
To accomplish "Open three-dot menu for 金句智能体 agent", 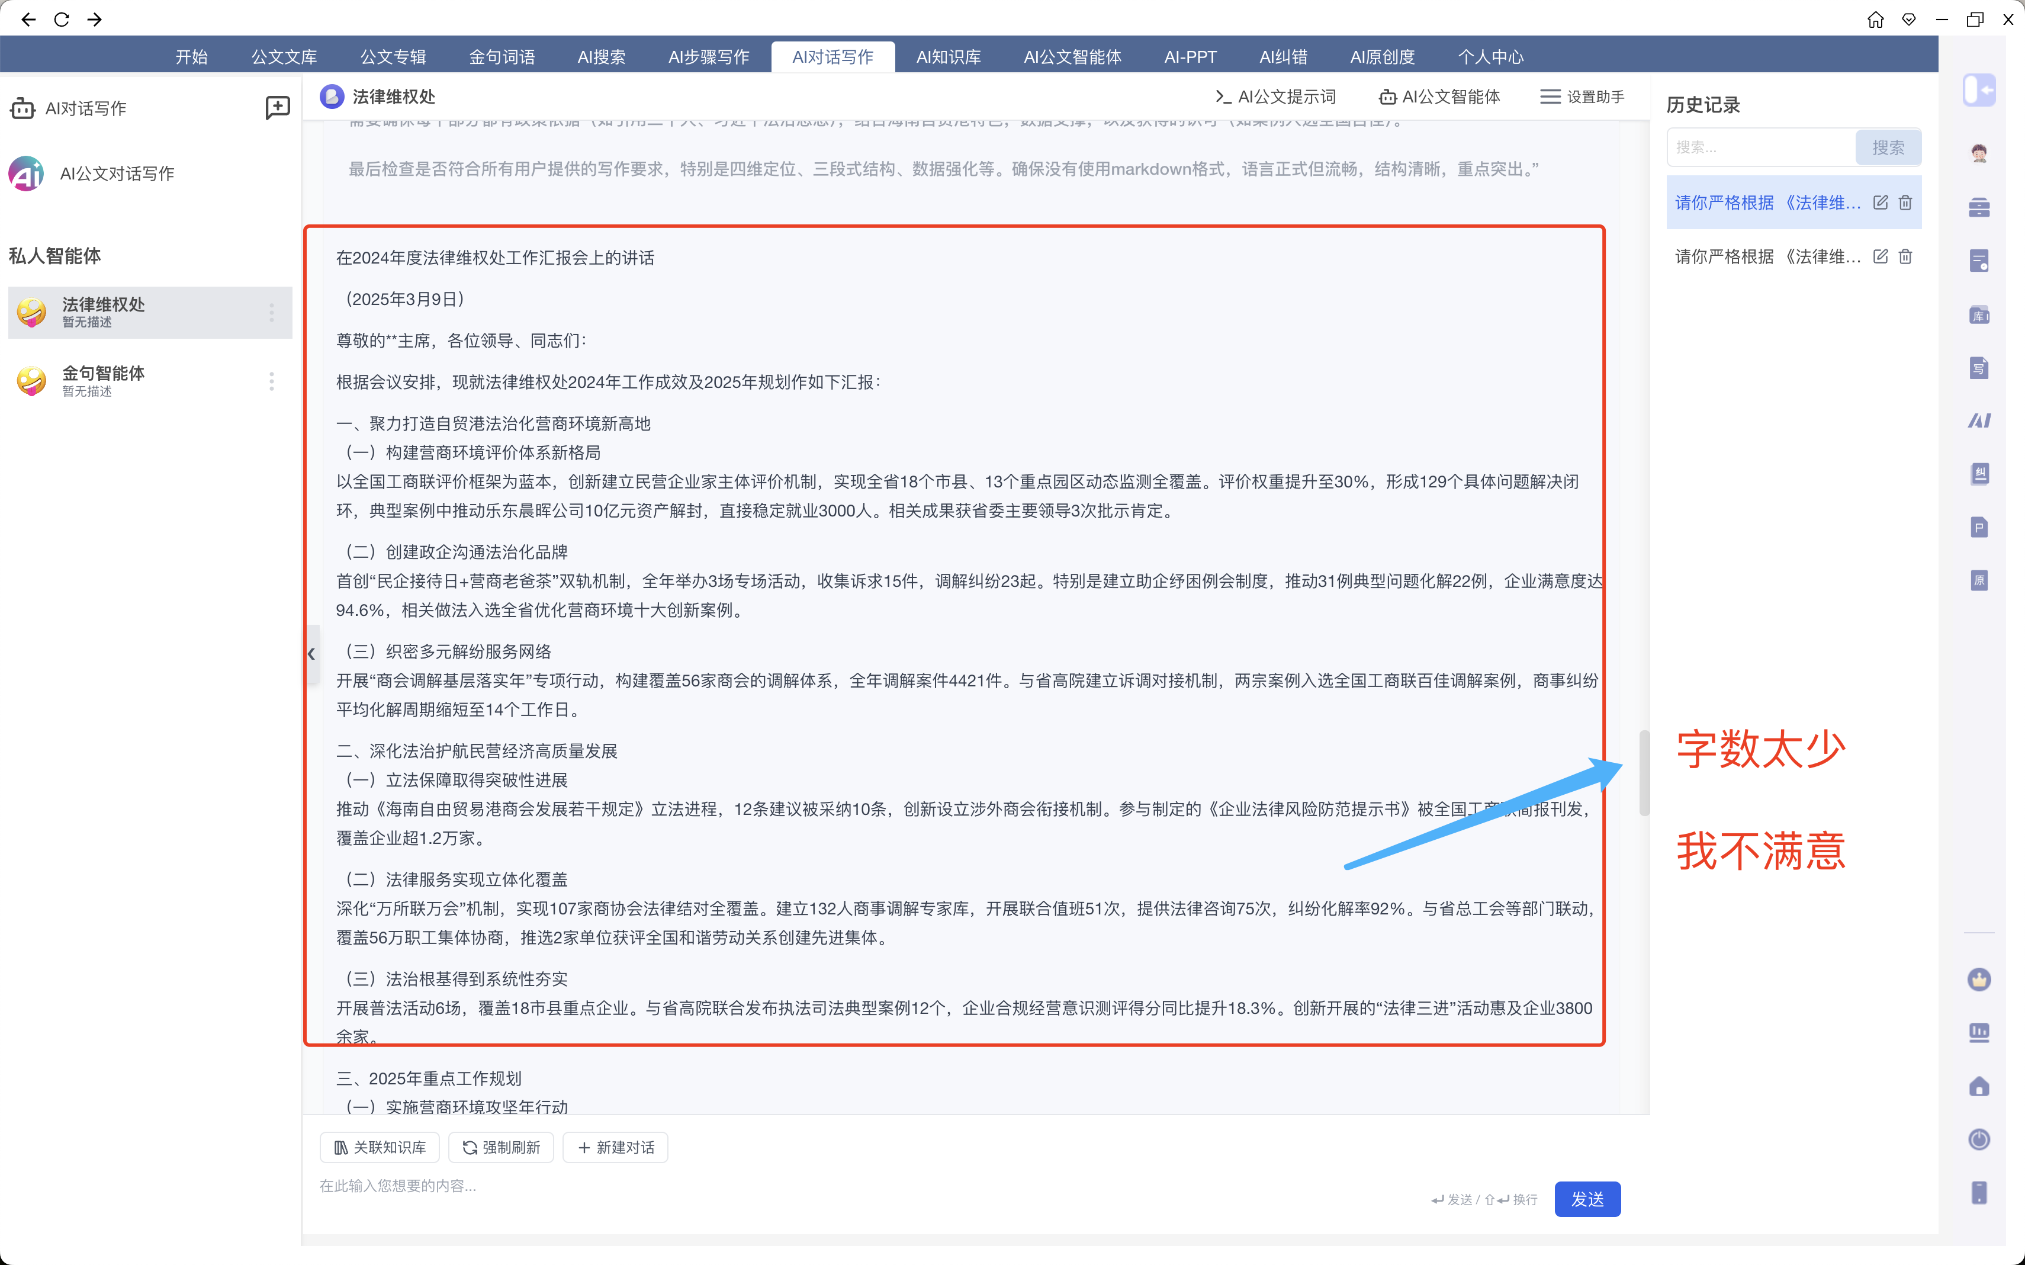I will click(271, 381).
